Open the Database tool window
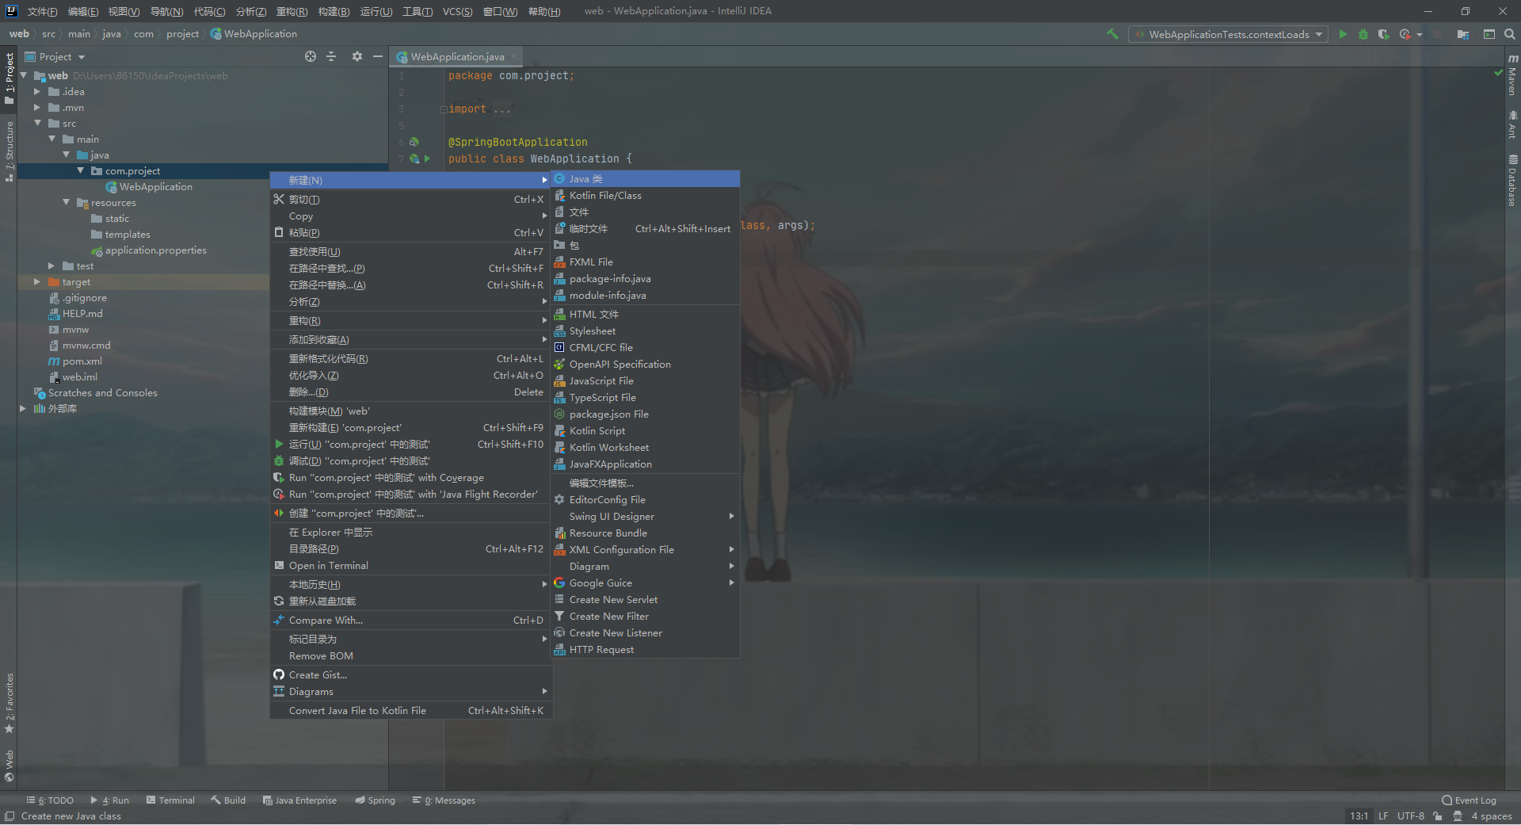The width and height of the screenshot is (1521, 825). [1512, 180]
